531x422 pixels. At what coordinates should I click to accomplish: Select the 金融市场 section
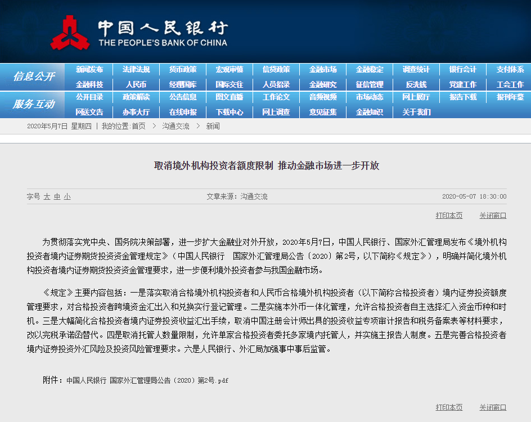click(322, 69)
